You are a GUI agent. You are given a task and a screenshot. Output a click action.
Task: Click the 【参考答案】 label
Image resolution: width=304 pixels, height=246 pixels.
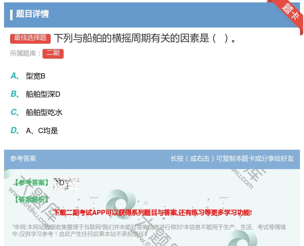(32, 183)
